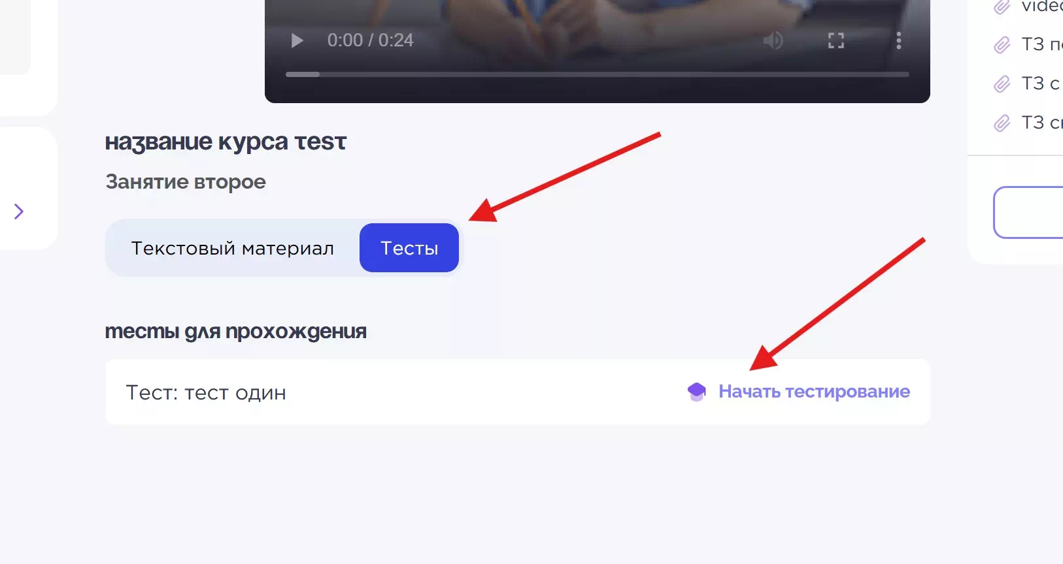Play the lesson video
Screen dimensions: 1063x564
297,40
